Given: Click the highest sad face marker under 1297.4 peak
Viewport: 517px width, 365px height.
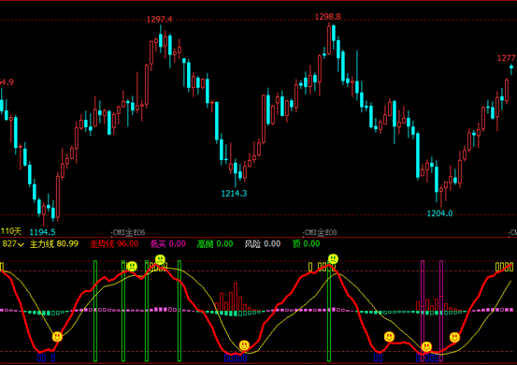Looking at the screenshot, I should (160, 259).
